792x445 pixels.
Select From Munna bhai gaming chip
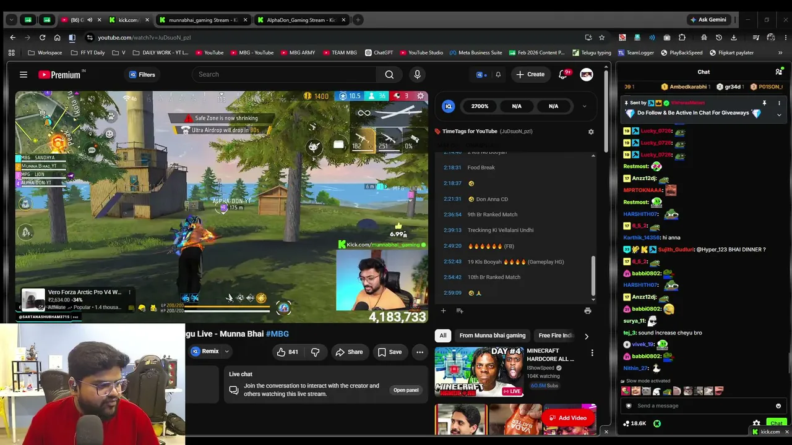pos(493,336)
